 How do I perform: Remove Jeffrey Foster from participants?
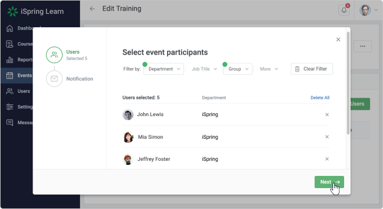(x=327, y=159)
